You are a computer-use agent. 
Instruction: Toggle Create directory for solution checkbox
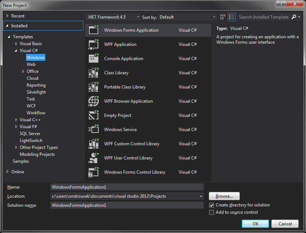pos(211,205)
